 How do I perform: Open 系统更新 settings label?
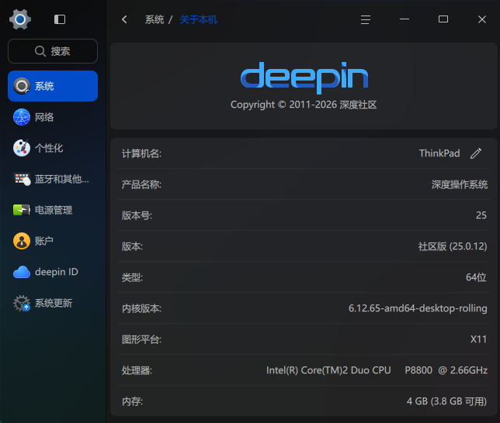click(x=54, y=303)
